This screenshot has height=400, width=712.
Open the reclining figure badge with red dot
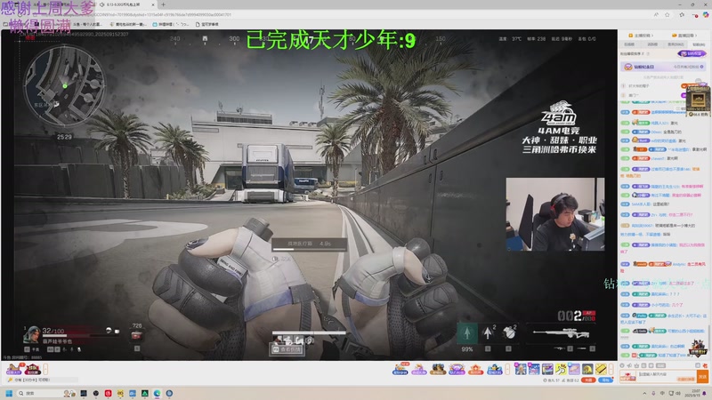click(13, 369)
